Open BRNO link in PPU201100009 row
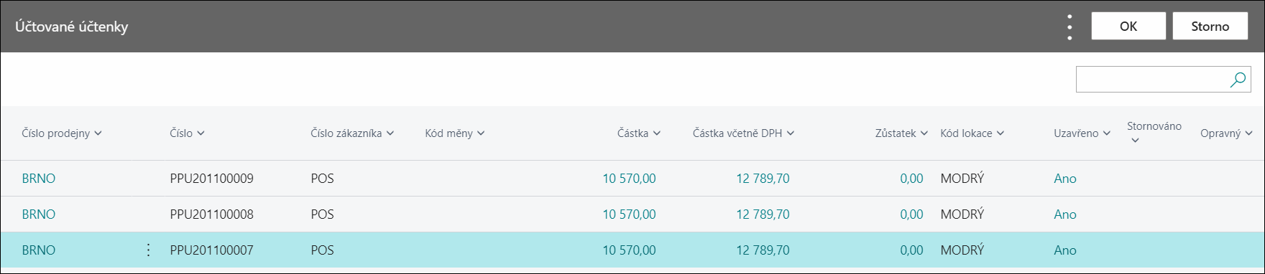1265x274 pixels. tap(39, 179)
